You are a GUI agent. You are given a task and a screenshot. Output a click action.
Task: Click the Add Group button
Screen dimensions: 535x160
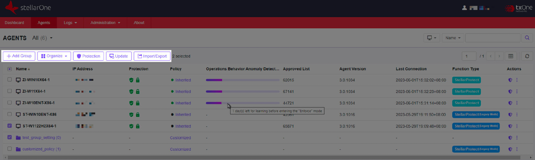tap(19, 56)
